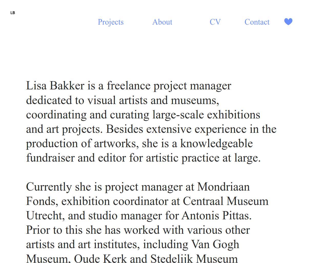Click the word Currently starting the second paragraph
The width and height of the screenshot is (328, 263).
coord(49,187)
